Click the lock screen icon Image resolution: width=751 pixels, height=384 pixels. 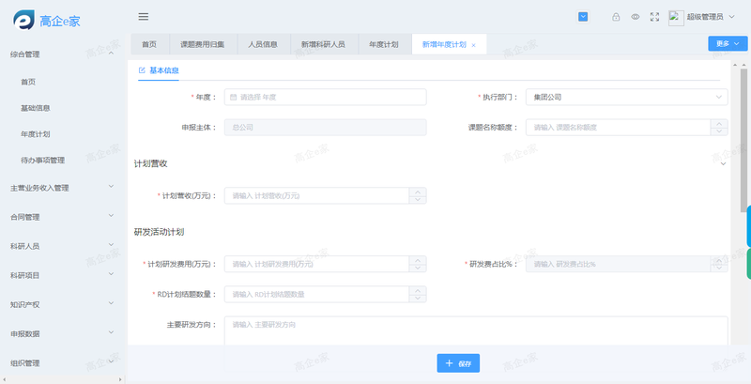point(616,17)
